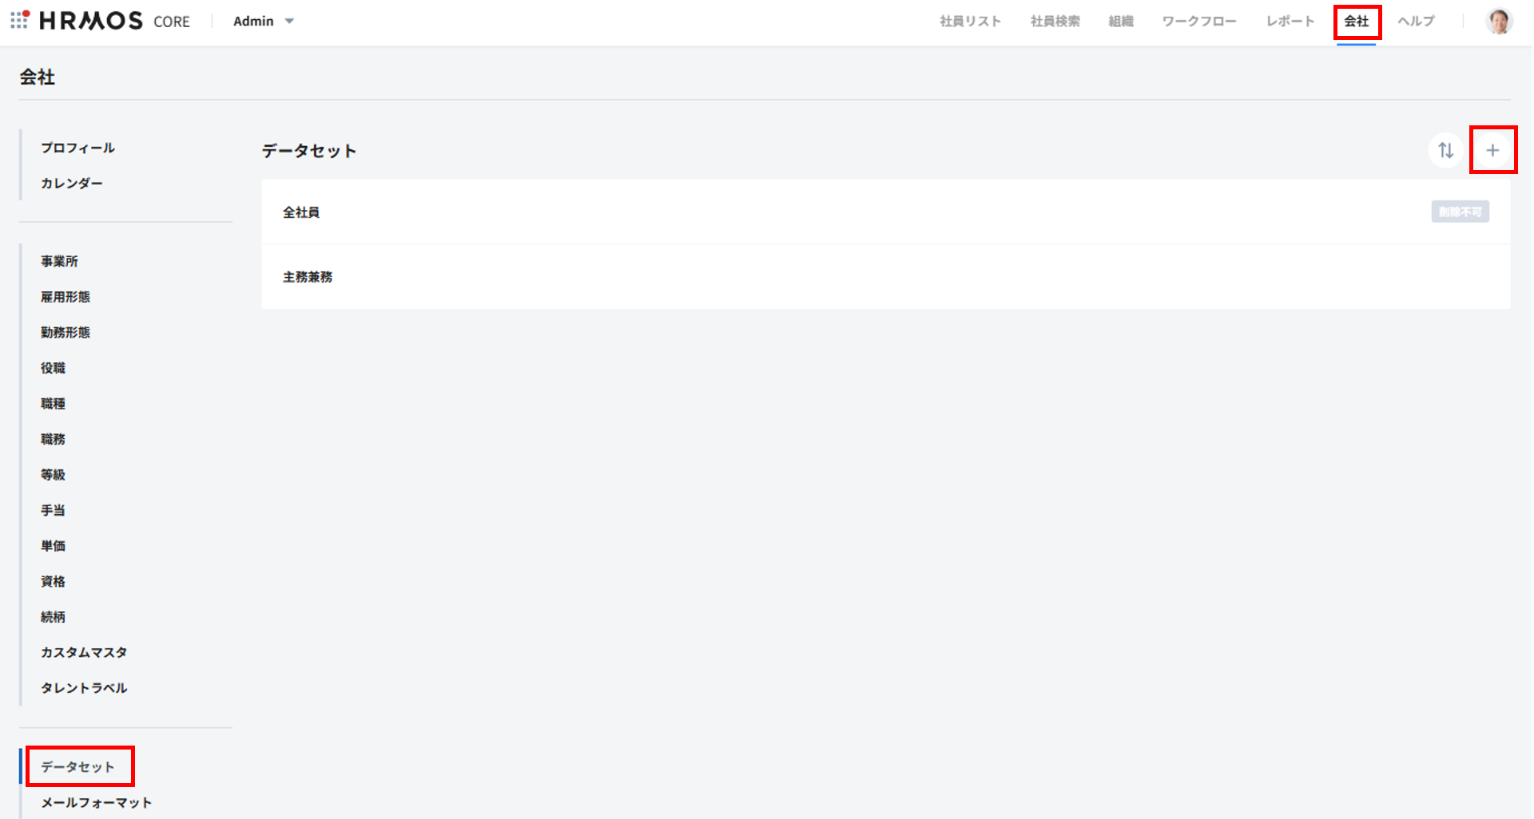Click the sort order arrows icon
This screenshot has height=819, width=1534.
(1445, 150)
